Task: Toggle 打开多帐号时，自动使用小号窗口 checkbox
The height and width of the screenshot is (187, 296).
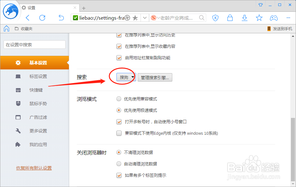Action: [119, 122]
